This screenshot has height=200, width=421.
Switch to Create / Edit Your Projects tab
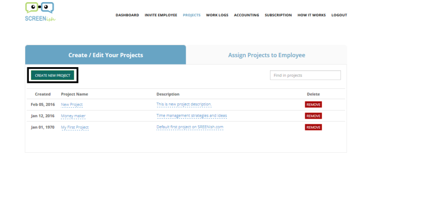point(106,55)
